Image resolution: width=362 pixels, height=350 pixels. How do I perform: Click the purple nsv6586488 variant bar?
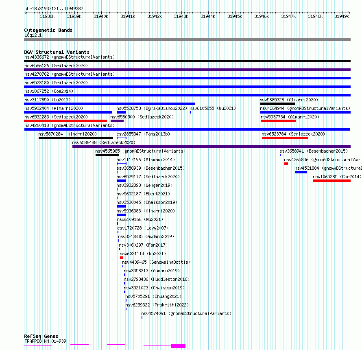(212, 147)
